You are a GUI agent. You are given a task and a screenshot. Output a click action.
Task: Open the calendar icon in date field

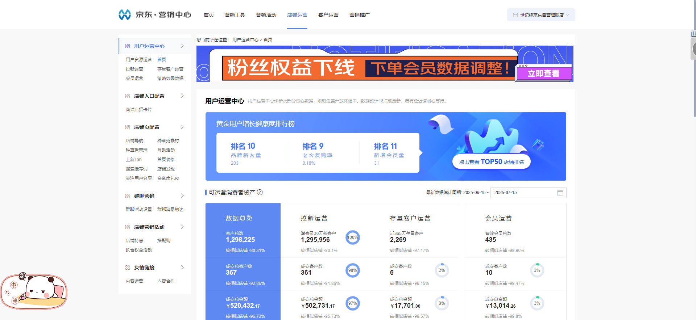[x=560, y=193]
